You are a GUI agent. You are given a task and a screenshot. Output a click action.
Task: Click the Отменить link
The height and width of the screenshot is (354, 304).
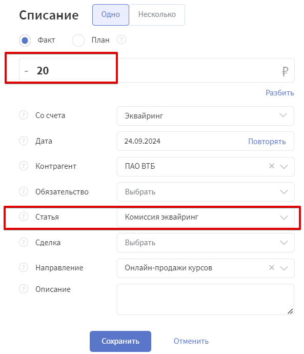click(x=191, y=341)
